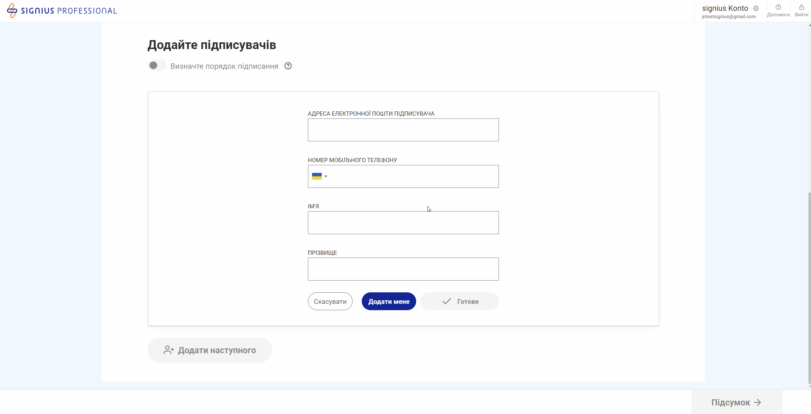811x414 pixels.
Task: Click the page vertical scrollbar
Action: click(x=809, y=287)
